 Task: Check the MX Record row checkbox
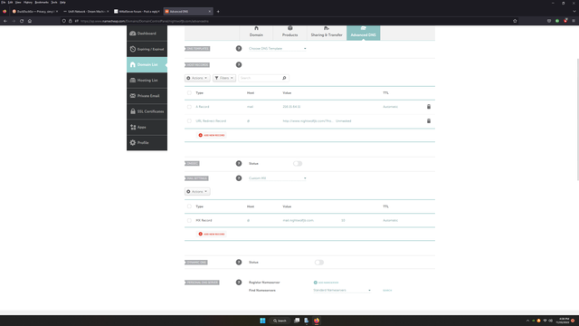189,220
